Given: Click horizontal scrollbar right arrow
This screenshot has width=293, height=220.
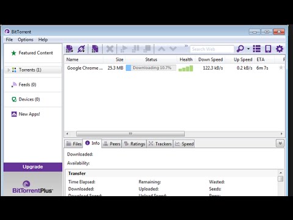Looking at the screenshot, I should click(281, 134).
